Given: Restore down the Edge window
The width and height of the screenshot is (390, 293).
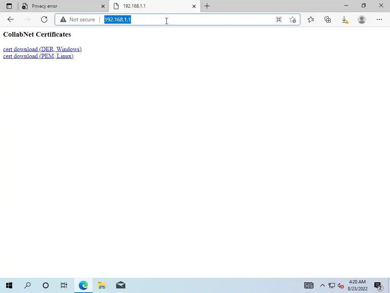Looking at the screenshot, I should [364, 5].
